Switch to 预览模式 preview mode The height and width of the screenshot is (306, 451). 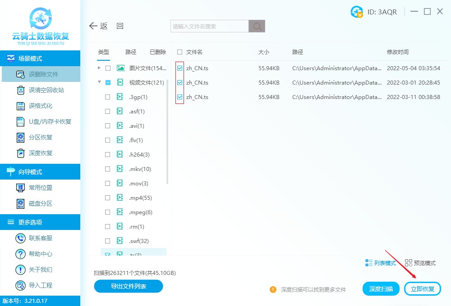[x=420, y=263]
